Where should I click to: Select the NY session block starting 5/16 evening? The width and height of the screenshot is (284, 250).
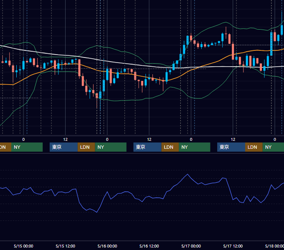[x=195, y=147]
